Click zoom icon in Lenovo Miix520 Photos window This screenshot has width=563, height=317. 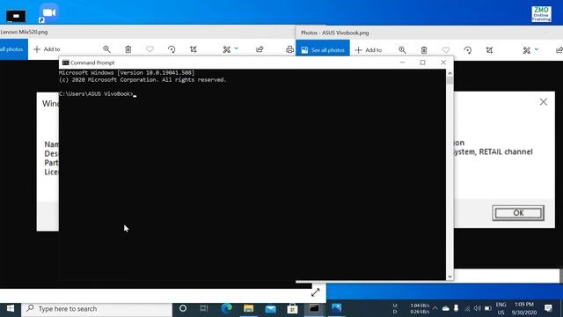pyautogui.click(x=106, y=49)
